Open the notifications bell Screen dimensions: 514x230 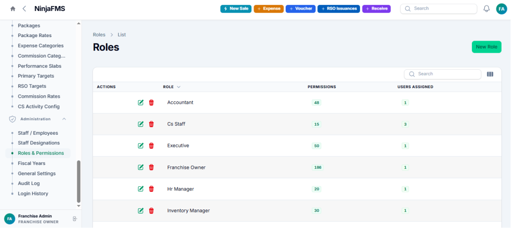(487, 9)
